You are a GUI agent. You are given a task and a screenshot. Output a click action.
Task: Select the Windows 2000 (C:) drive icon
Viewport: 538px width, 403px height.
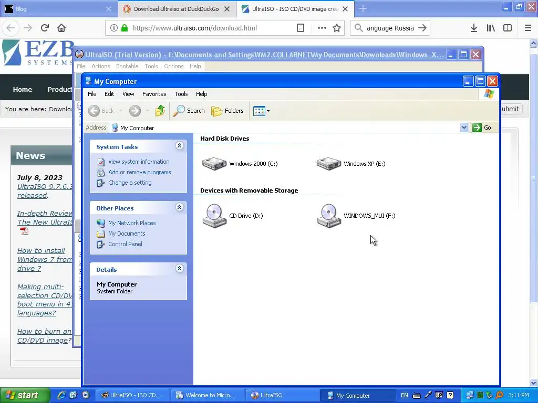(x=214, y=164)
